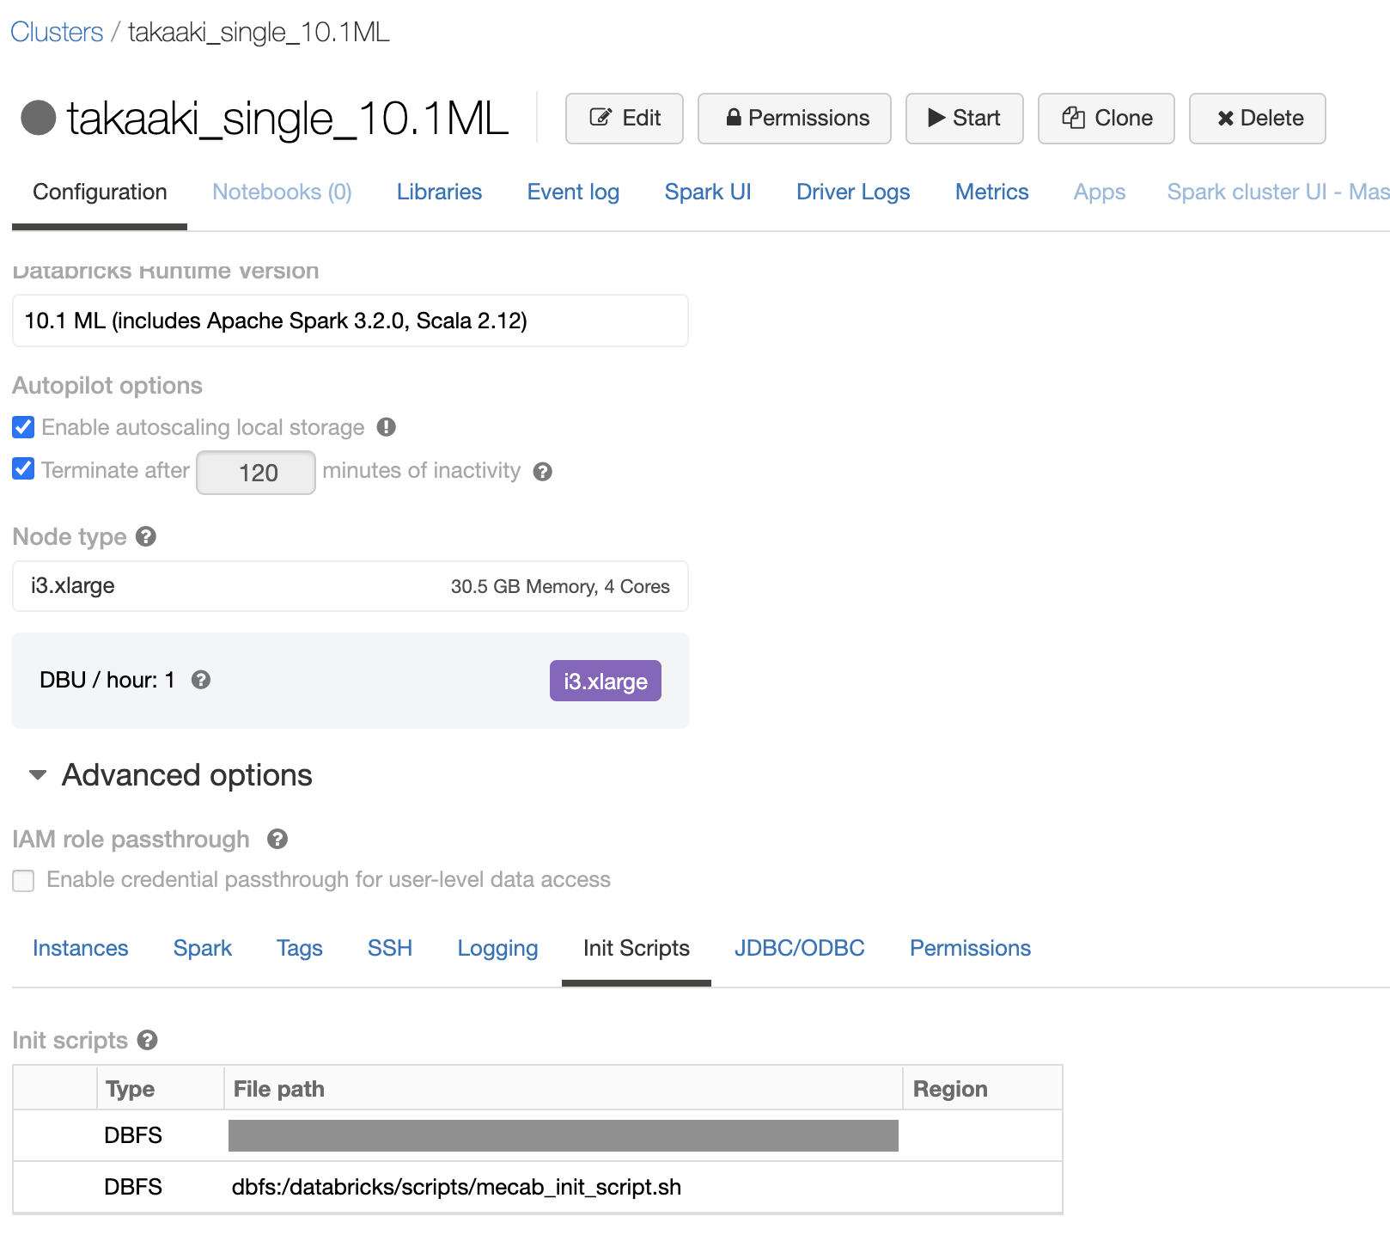Click the 120 minutes input field
1390x1241 pixels.
pos(256,473)
